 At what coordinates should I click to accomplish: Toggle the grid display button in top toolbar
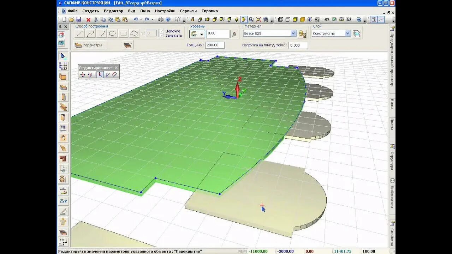[x=374, y=19]
